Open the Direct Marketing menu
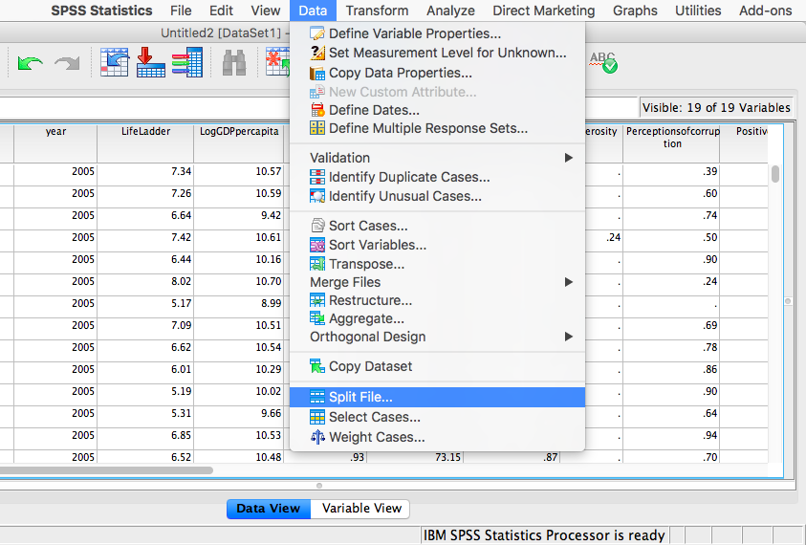Screen dimensions: 806x545 click(543, 11)
